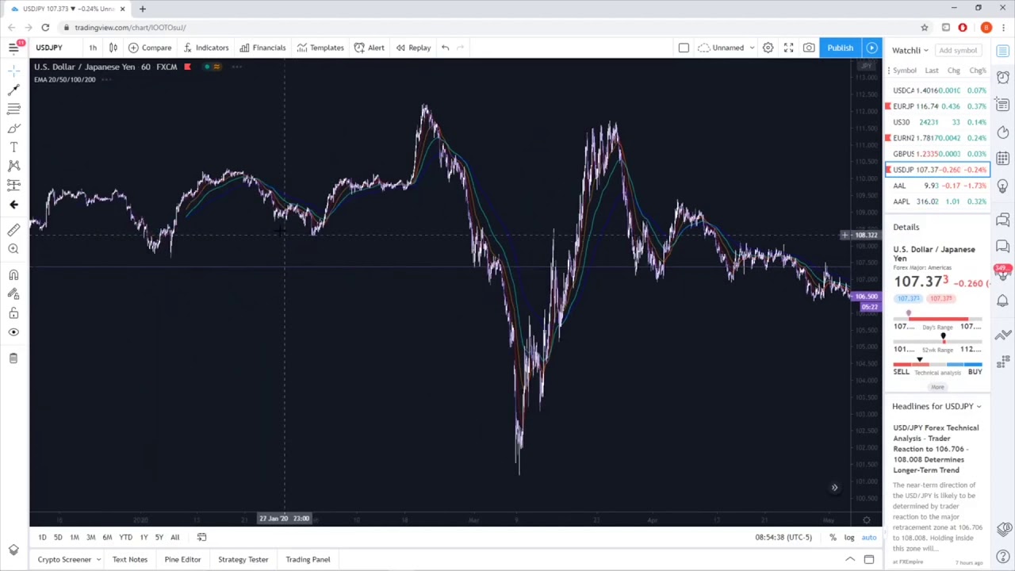Enter fullscreen mode
The width and height of the screenshot is (1015, 571).
click(x=788, y=48)
